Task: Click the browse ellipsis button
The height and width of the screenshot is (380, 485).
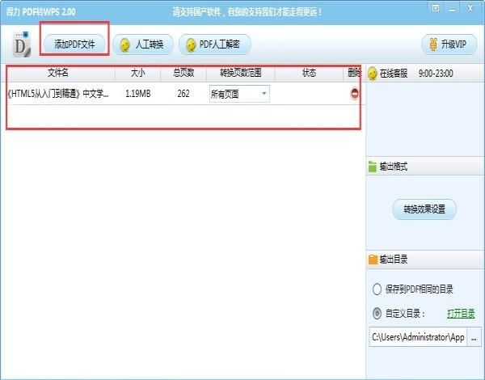Action: (474, 337)
